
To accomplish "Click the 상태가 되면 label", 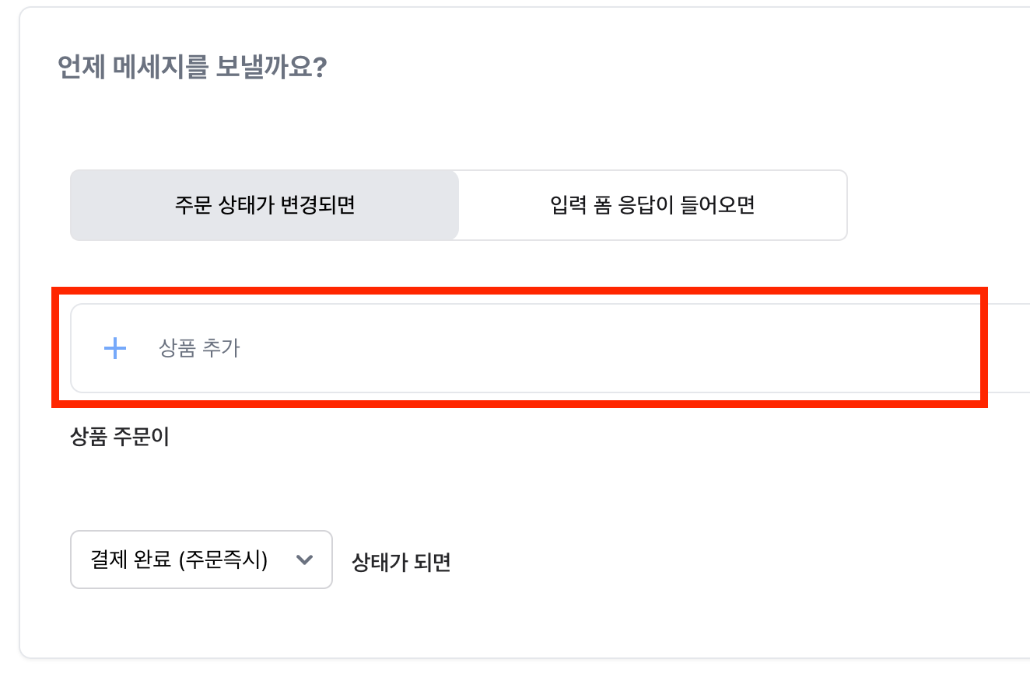I will coord(401,561).
